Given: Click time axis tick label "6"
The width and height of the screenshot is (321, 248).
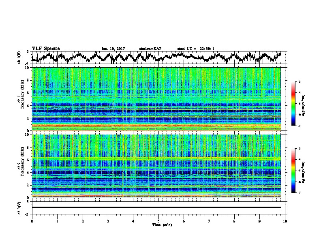Looking at the screenshot, I should [x=184, y=221].
